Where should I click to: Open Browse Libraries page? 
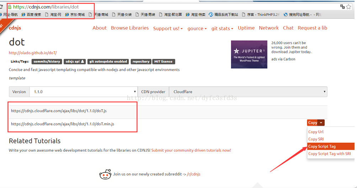coord(130,28)
